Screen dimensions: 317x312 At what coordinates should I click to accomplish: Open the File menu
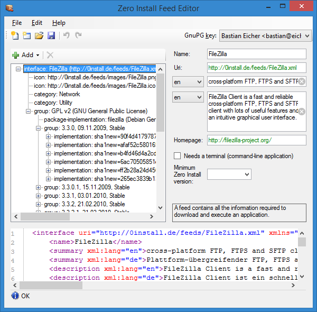click(x=17, y=23)
